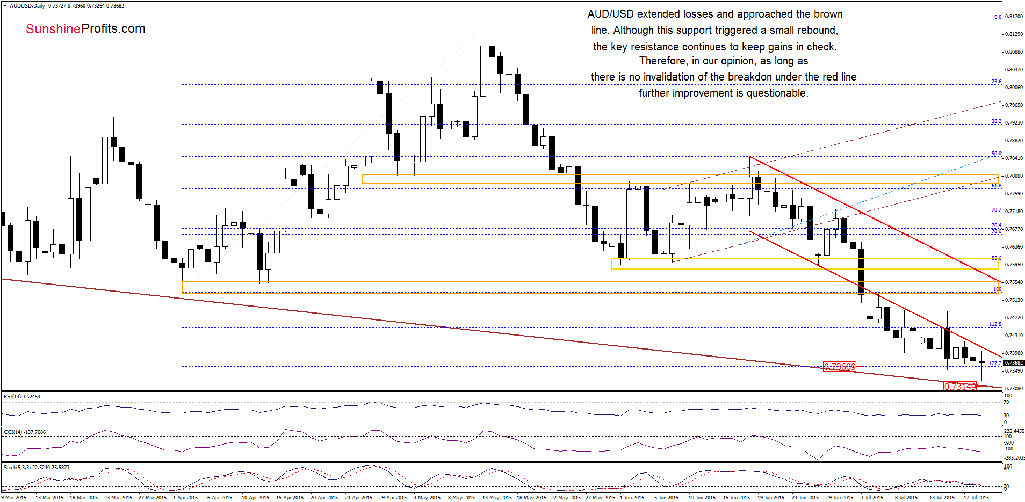The height and width of the screenshot is (502, 1025).
Task: Click the 27 May 2015 date label
Action: tap(600, 498)
